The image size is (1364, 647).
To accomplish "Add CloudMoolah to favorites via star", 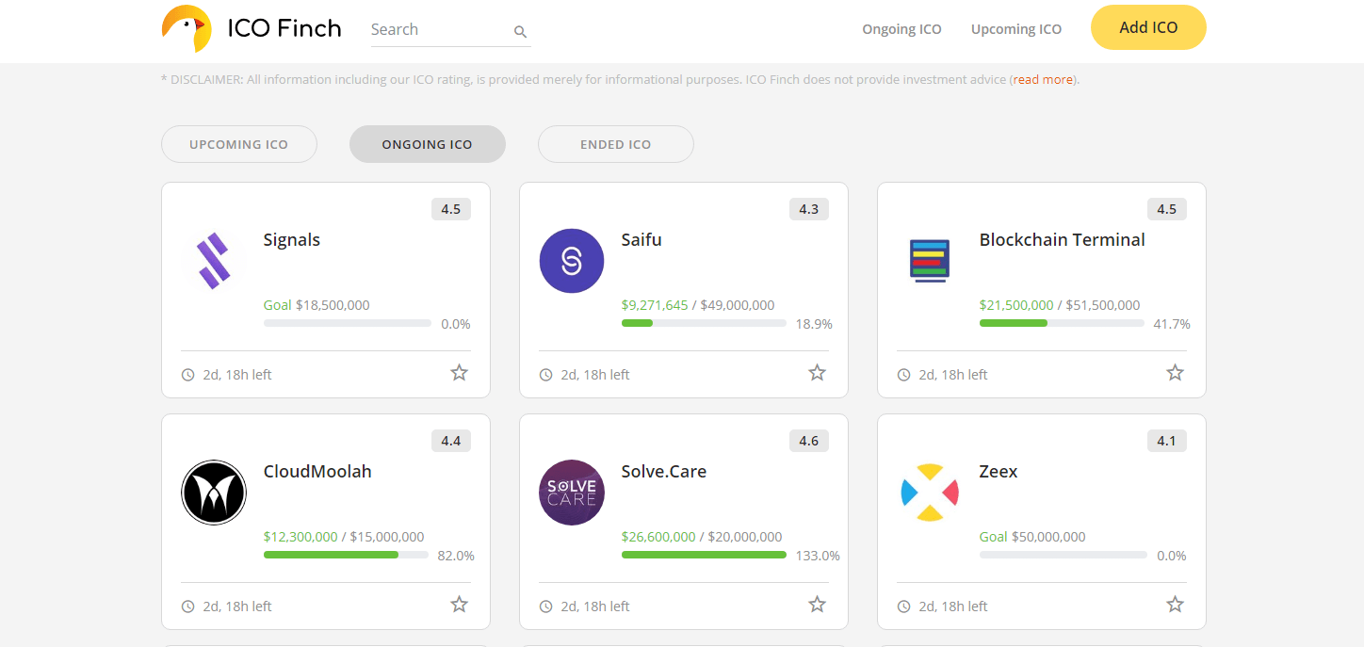I will [459, 605].
